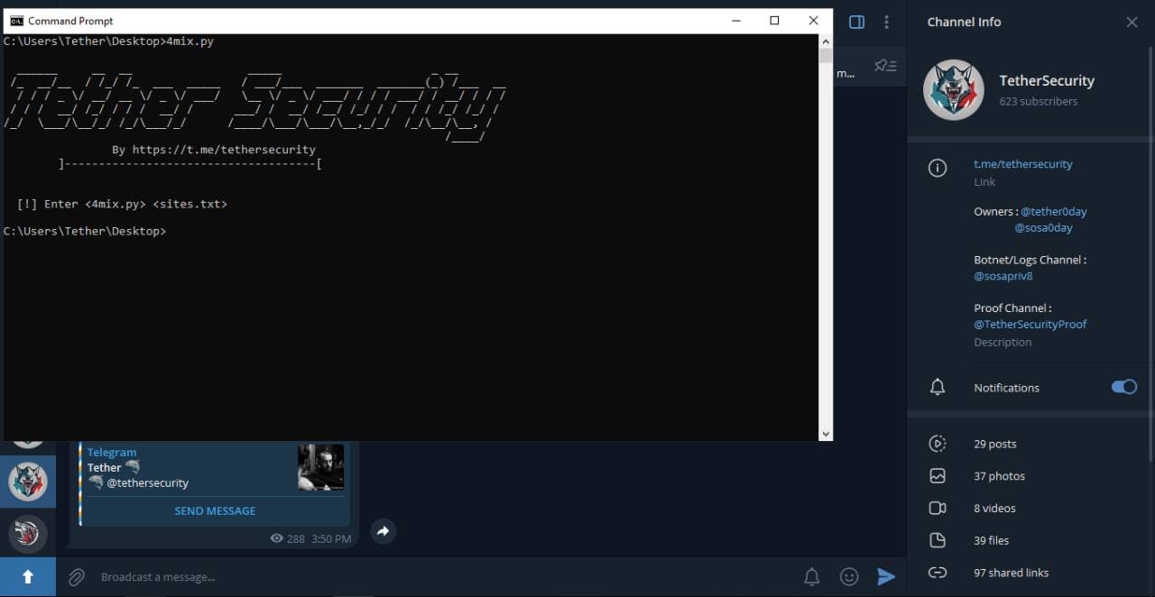
Task: Open the @sosapriv8 botnet/logs channel
Action: click(x=1003, y=276)
